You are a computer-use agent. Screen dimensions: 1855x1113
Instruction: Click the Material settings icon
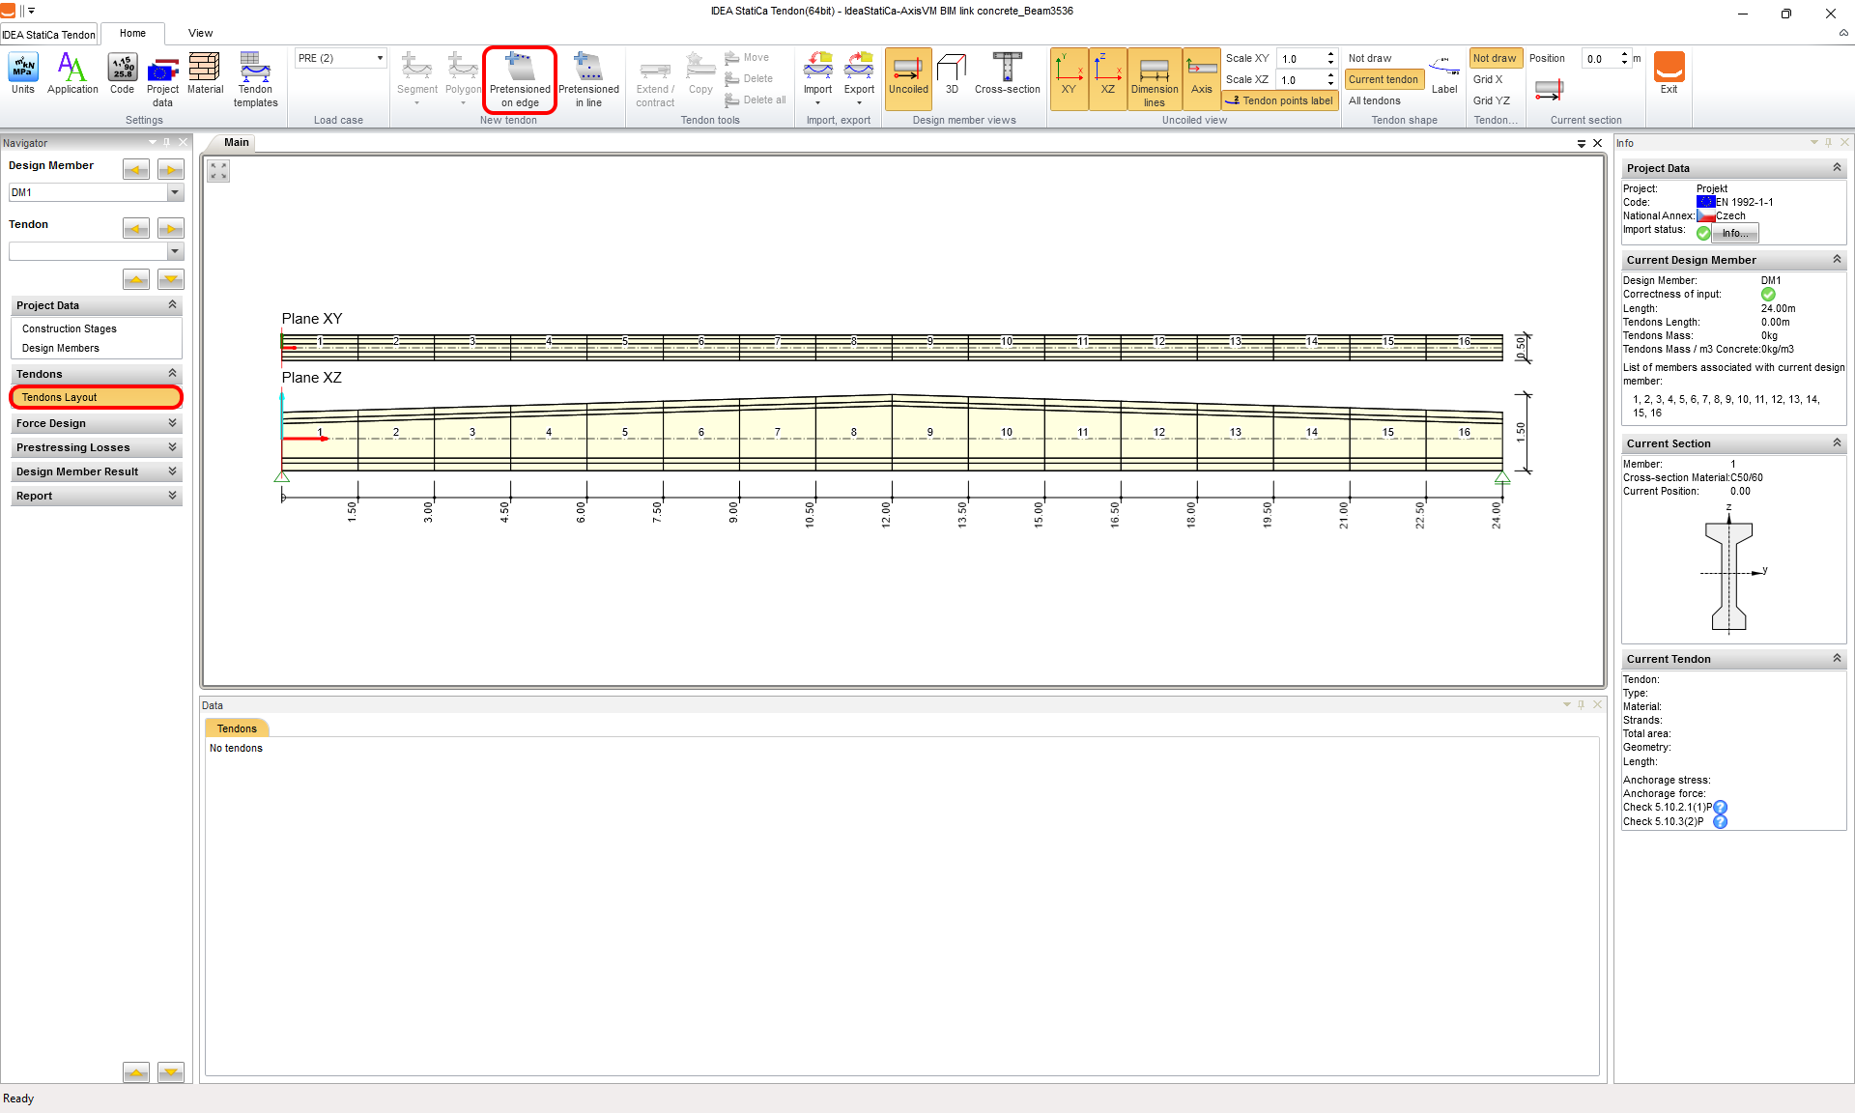[205, 73]
